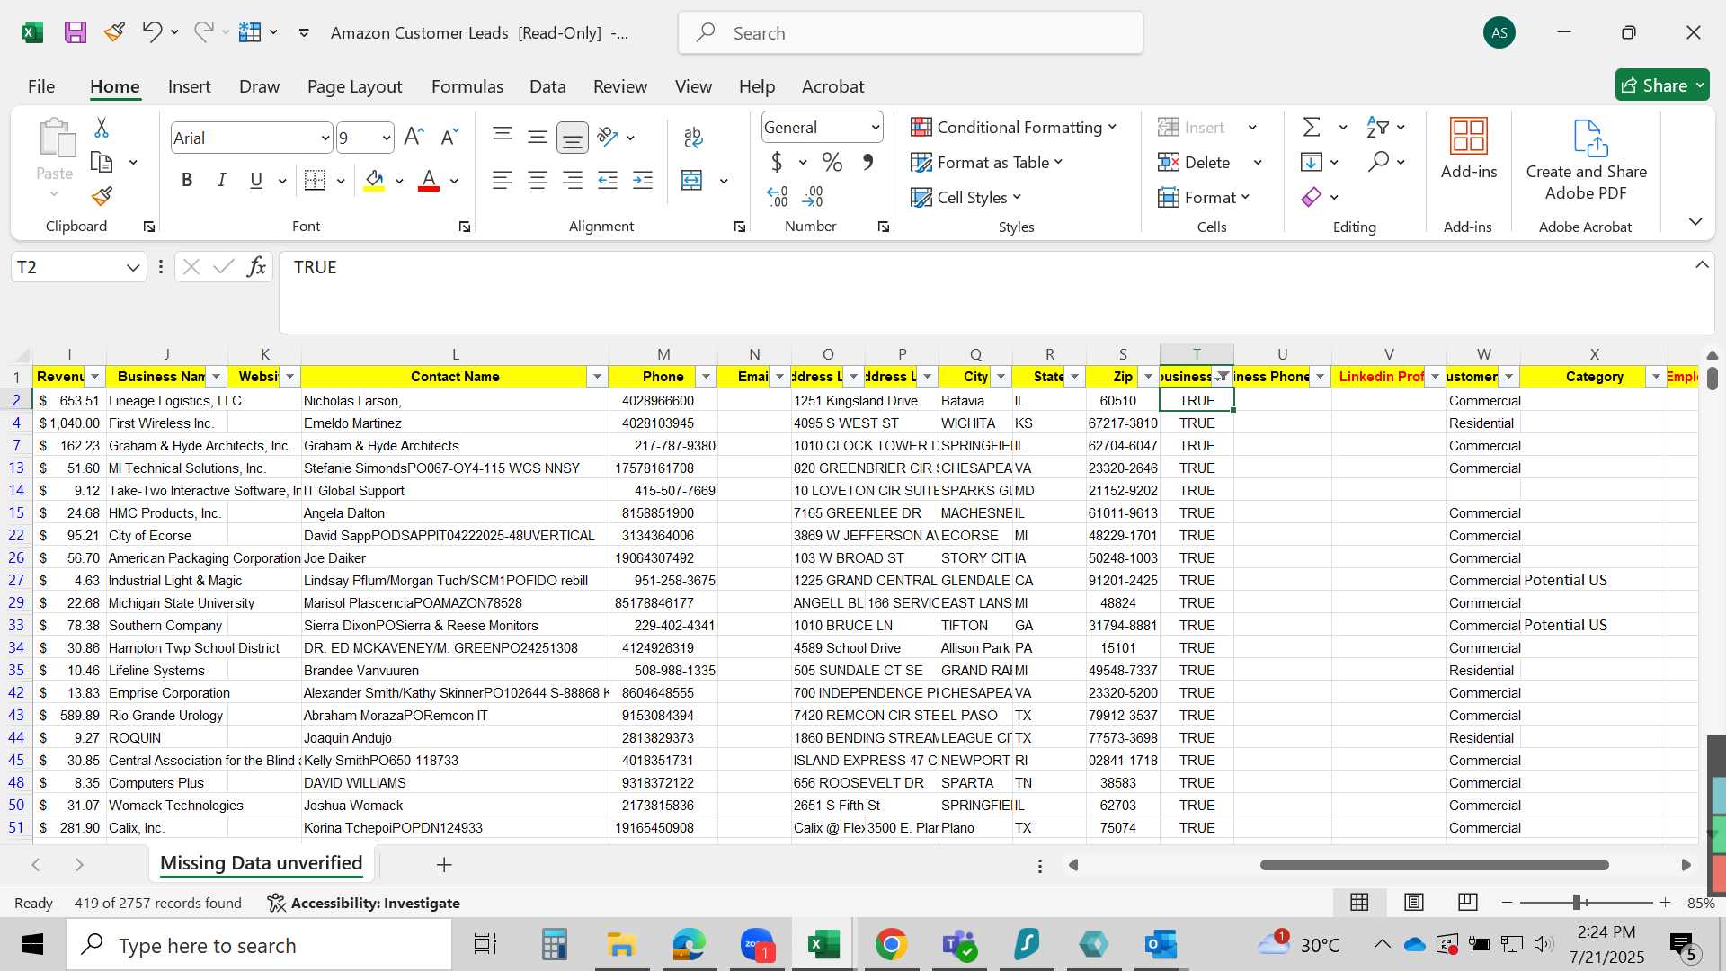Apply red Font Color
Screen dimensions: 1726x971
pos(429,181)
